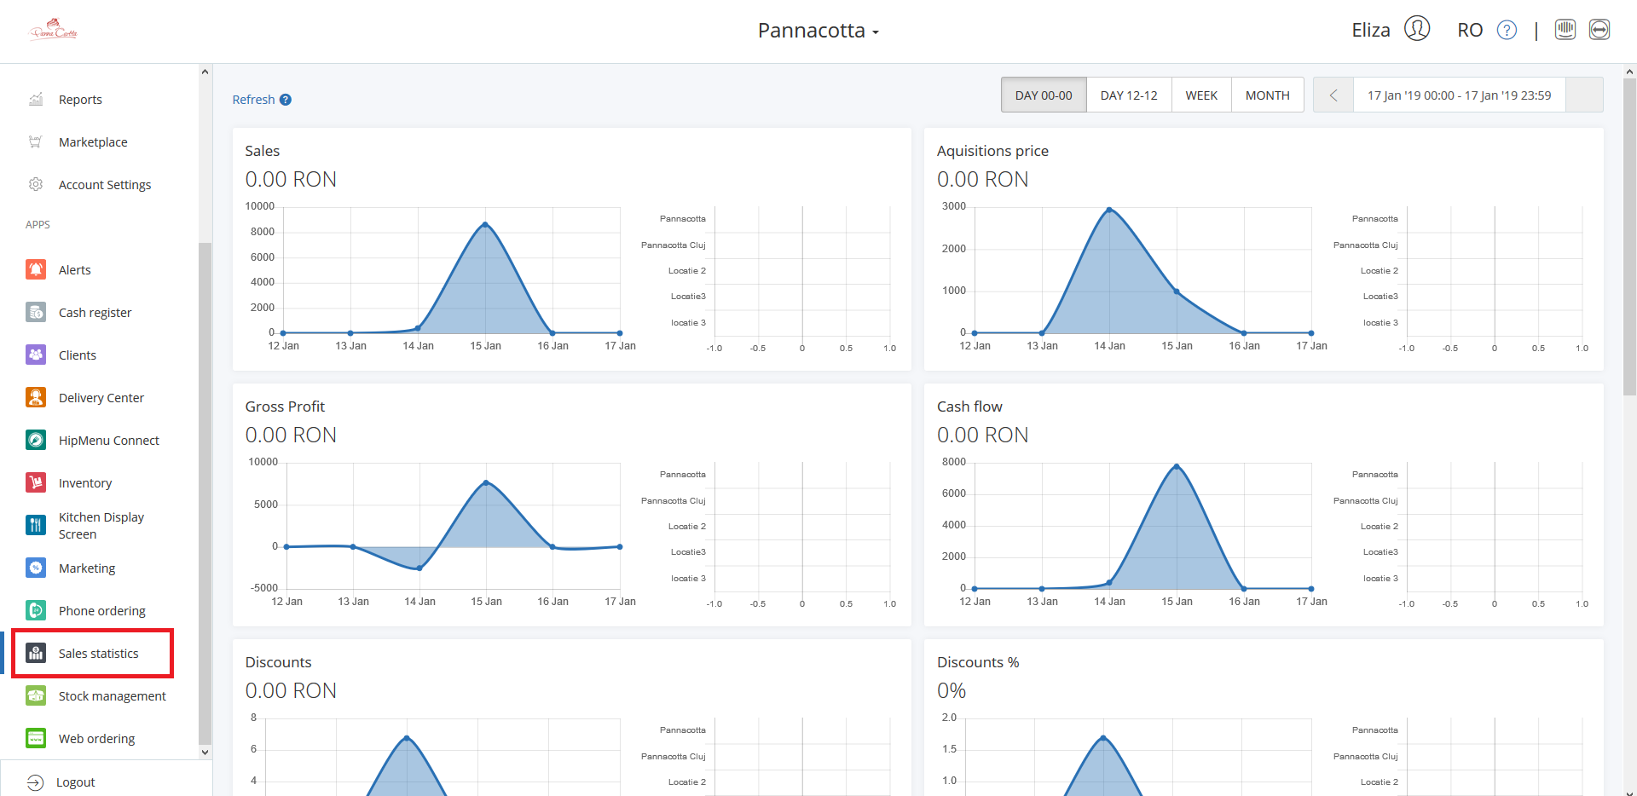Open Account Settings label
The height and width of the screenshot is (796, 1637).
pos(105,185)
